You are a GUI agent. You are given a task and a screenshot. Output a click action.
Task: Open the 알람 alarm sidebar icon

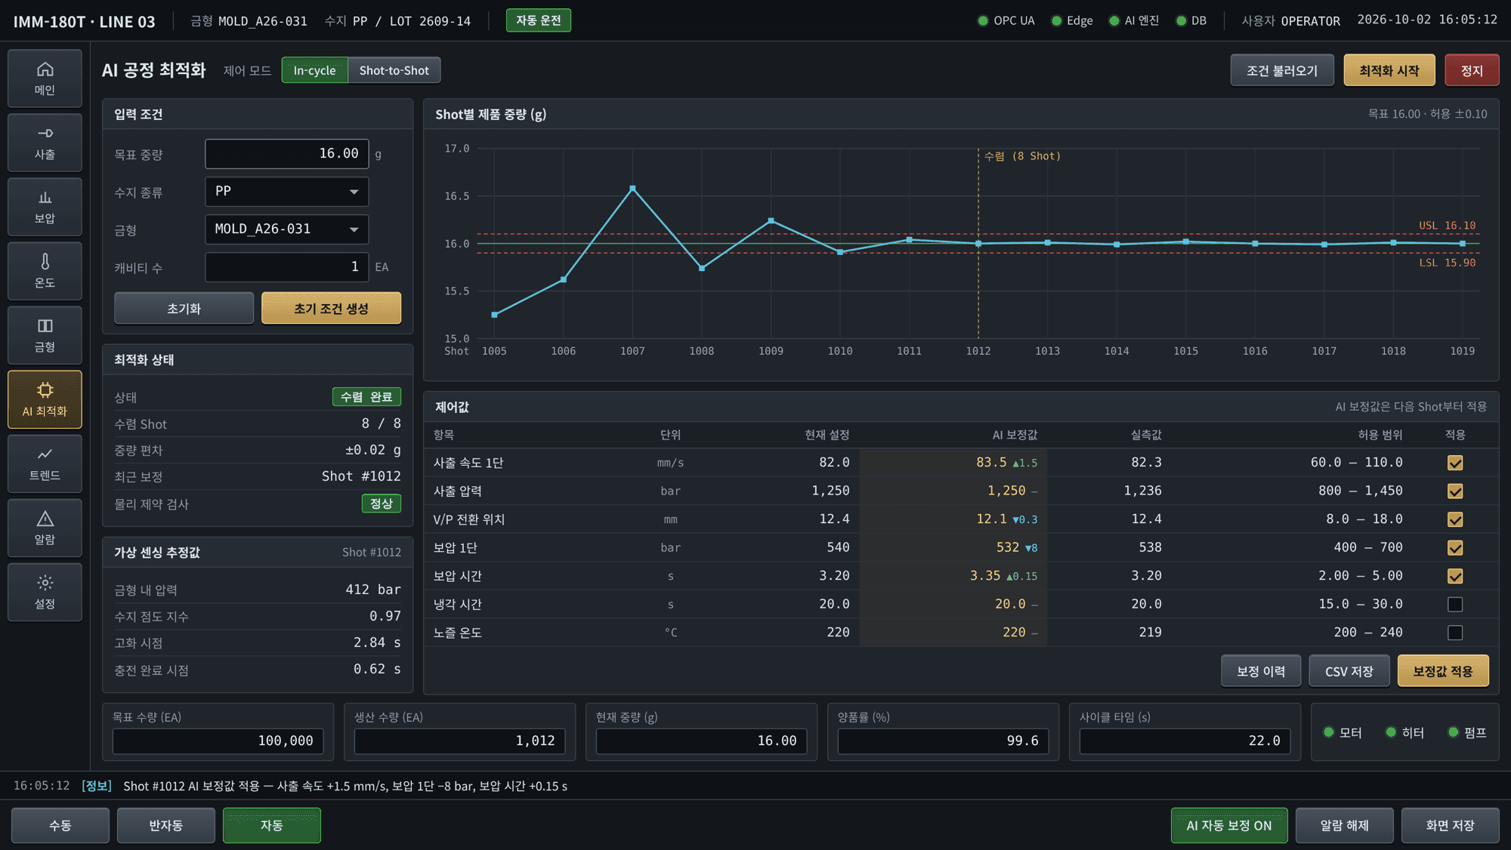(x=45, y=528)
